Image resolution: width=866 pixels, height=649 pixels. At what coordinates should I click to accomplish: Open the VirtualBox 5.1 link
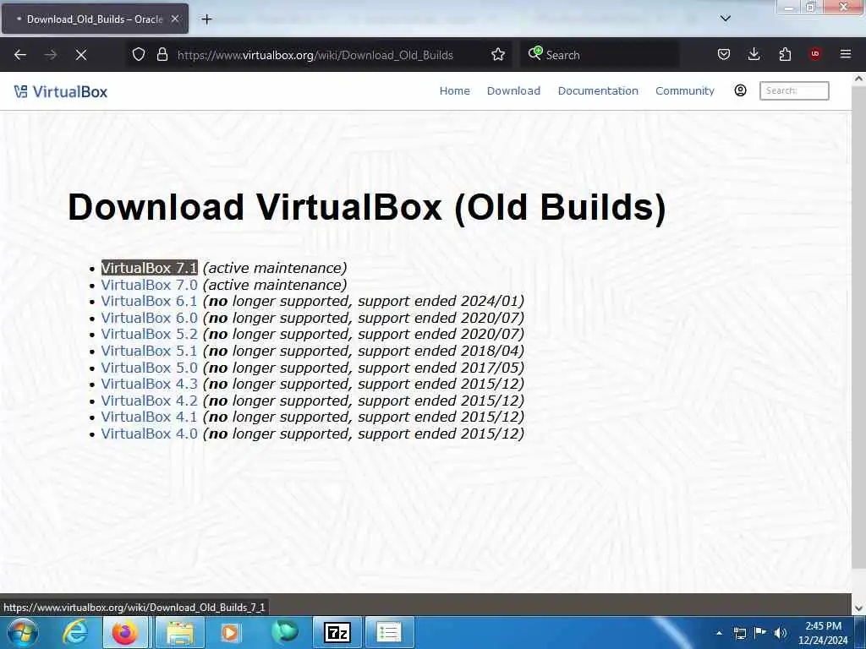click(149, 351)
